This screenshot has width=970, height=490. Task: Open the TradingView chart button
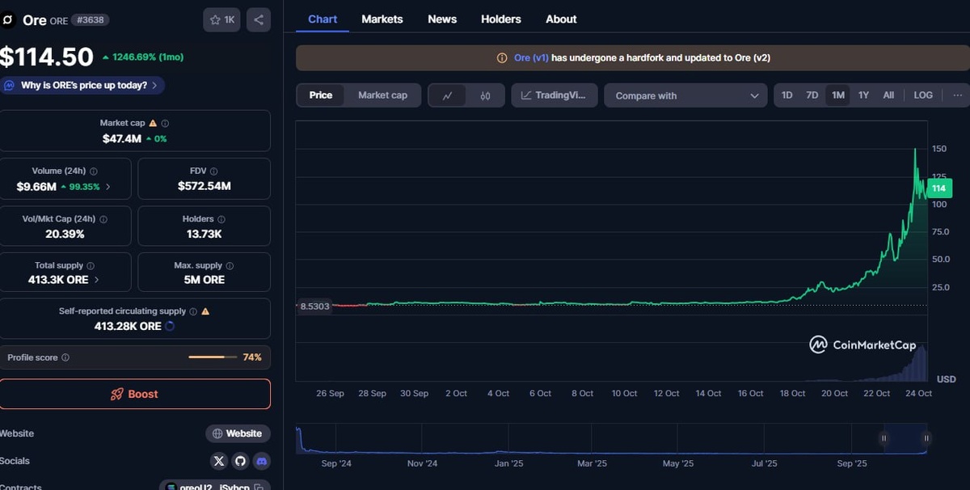tap(555, 95)
